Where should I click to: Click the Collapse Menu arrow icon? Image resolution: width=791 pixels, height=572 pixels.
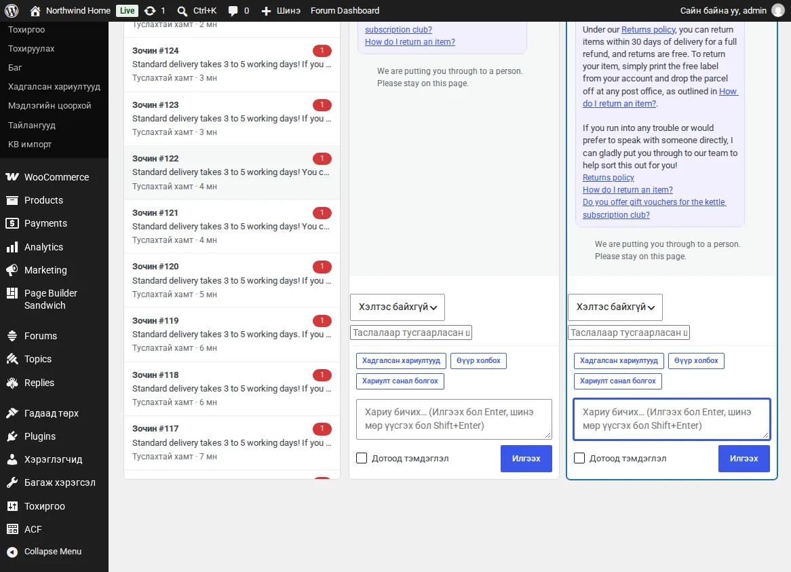tap(12, 552)
